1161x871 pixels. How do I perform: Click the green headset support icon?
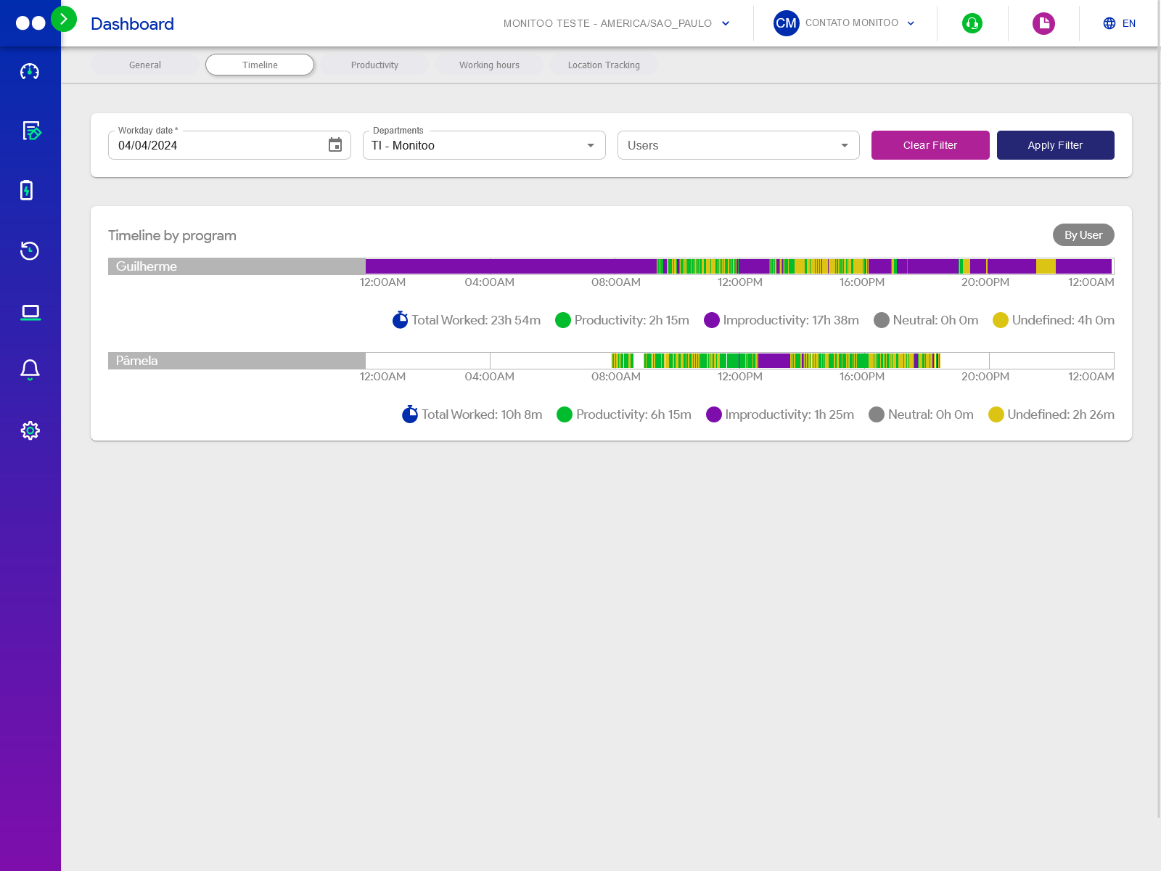coord(972,23)
